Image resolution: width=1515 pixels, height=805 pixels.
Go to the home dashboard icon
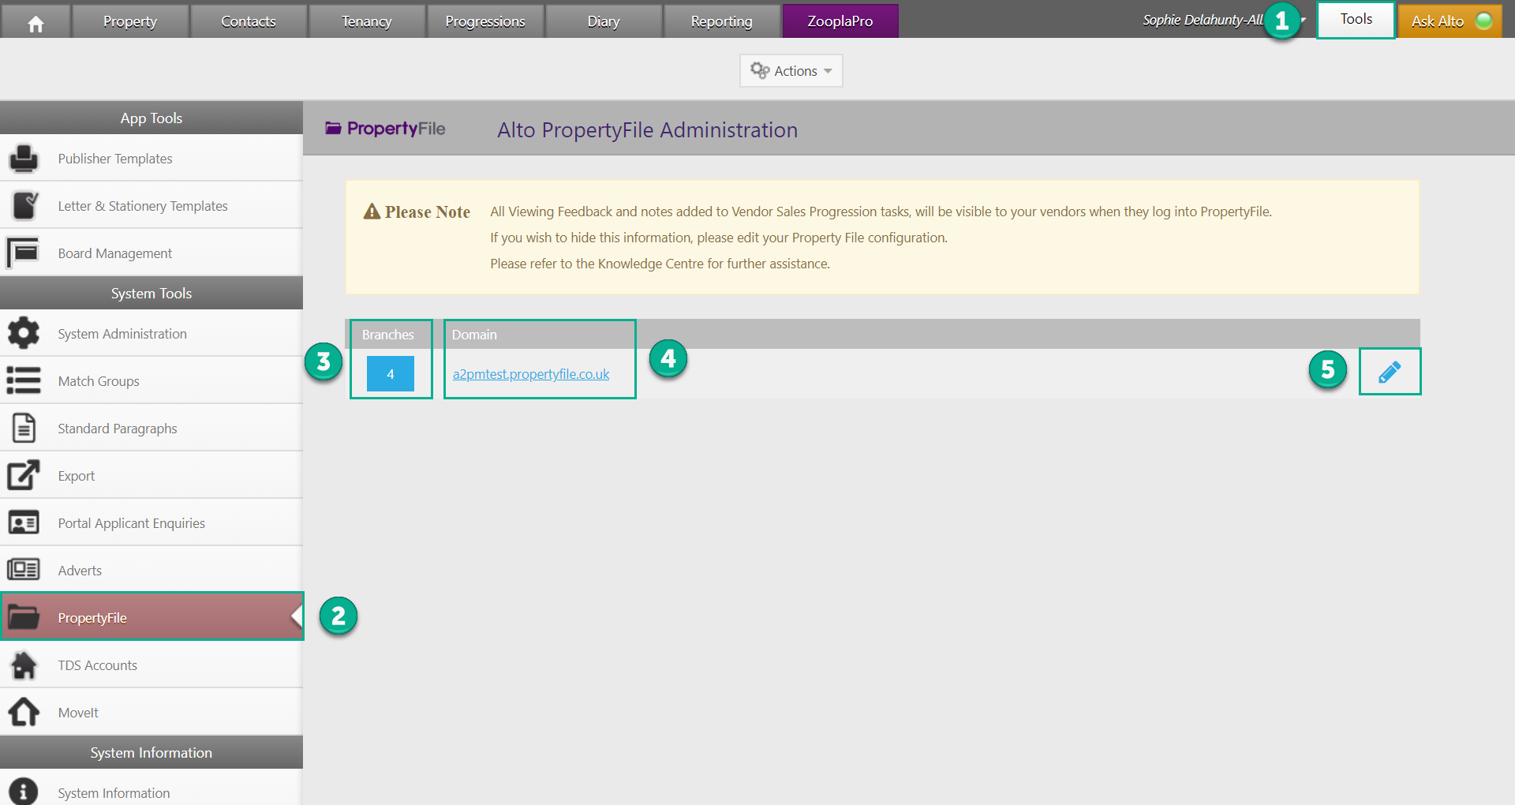36,22
